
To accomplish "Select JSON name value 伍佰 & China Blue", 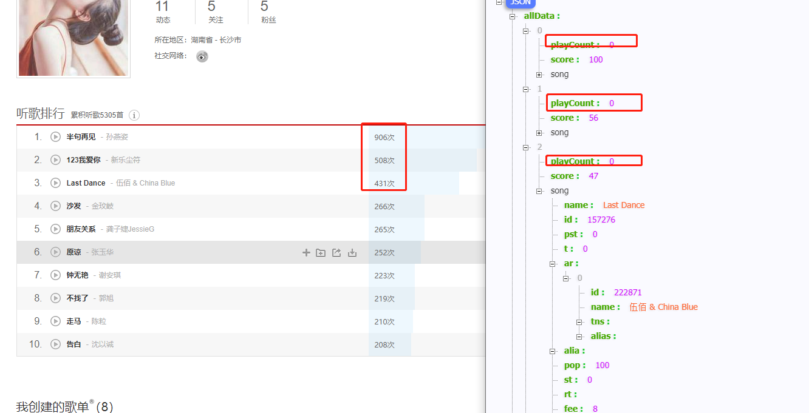I will [664, 307].
